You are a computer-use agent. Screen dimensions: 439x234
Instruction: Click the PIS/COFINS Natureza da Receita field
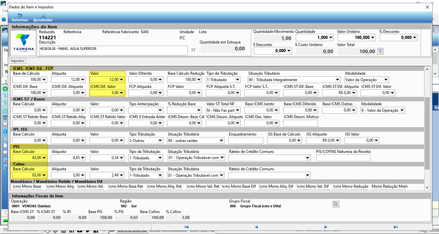[343, 158]
